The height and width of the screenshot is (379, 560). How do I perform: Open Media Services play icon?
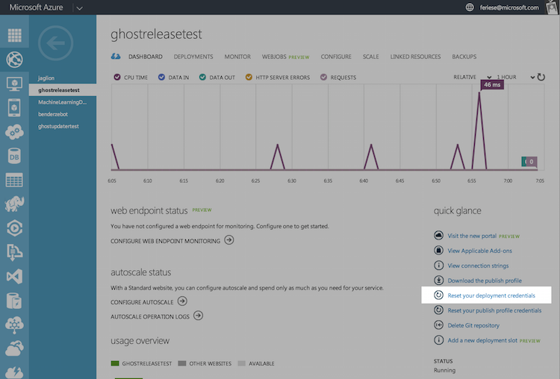point(14,228)
